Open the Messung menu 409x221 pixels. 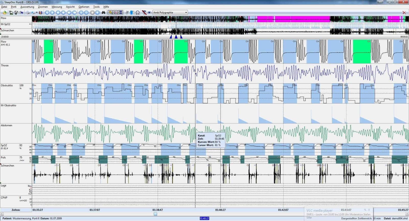(x=57, y=7)
